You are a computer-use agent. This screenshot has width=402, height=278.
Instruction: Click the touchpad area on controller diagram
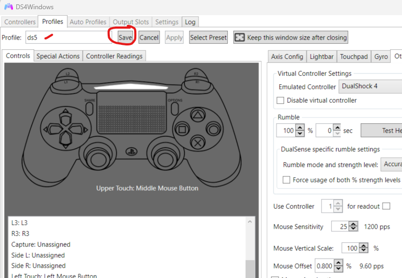tap(132, 112)
